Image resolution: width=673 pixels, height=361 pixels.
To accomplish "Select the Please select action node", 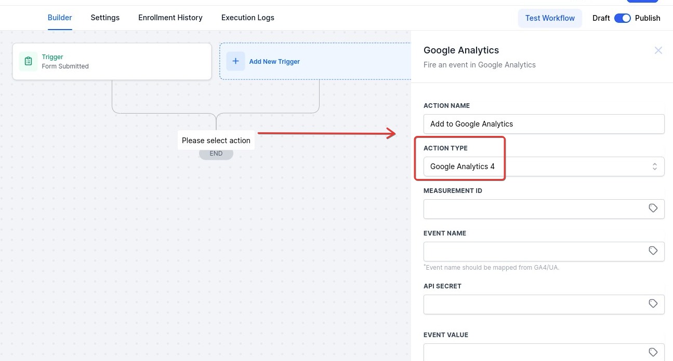I will [x=216, y=141].
